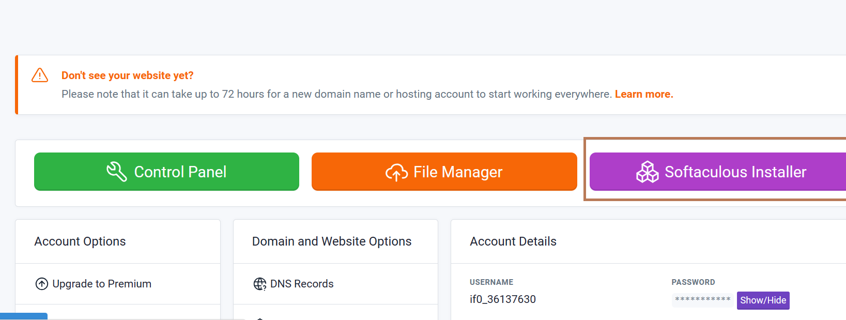Click the cloud upload icon on File Manager

[x=396, y=172]
